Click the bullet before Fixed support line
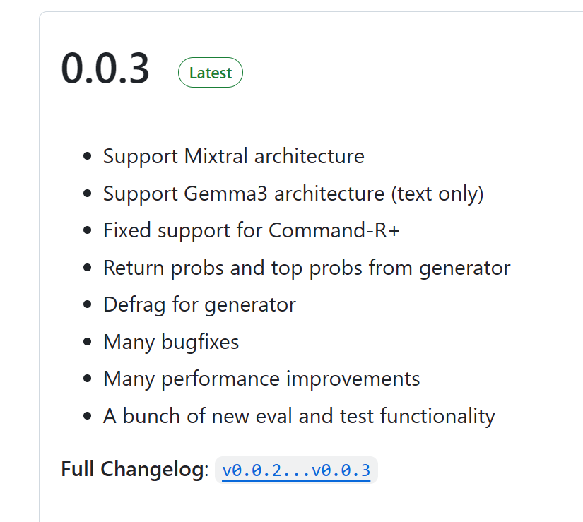The height and width of the screenshot is (522, 583). point(88,230)
